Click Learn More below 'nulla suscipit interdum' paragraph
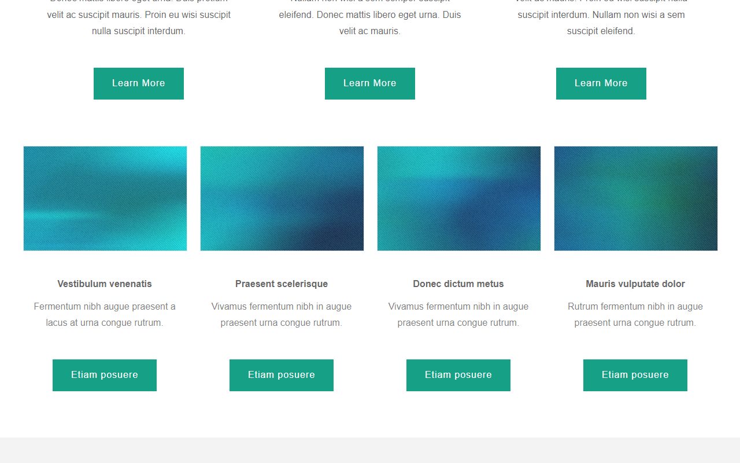Viewport: 740px width, 463px height. [x=139, y=83]
